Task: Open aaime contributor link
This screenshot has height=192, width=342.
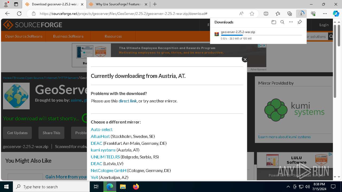Action: click(76, 100)
